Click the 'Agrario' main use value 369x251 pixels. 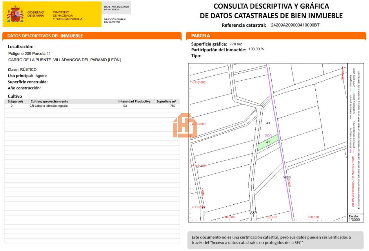pos(41,76)
